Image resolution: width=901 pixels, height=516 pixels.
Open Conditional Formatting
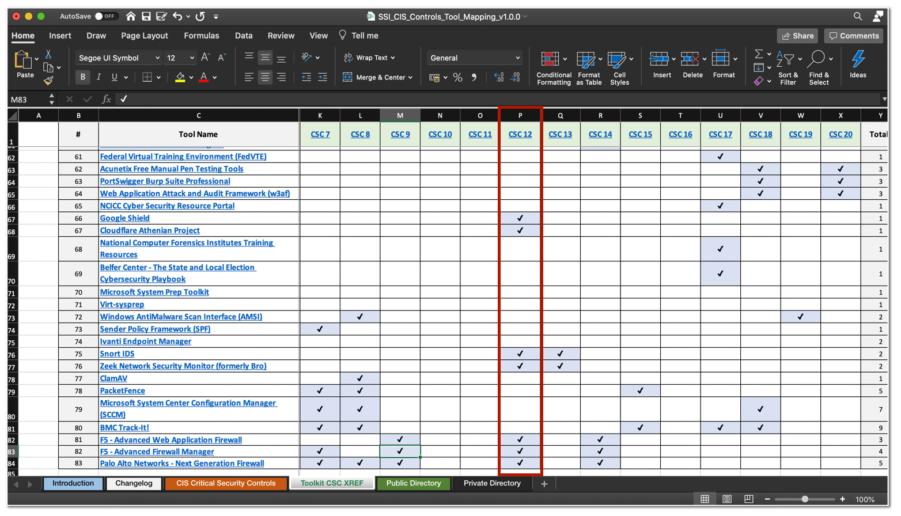pos(554,68)
